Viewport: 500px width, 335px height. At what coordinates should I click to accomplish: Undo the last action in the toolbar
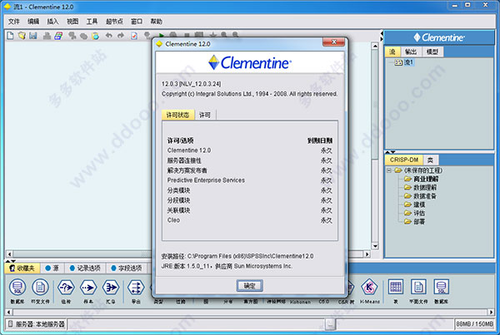tap(109, 35)
